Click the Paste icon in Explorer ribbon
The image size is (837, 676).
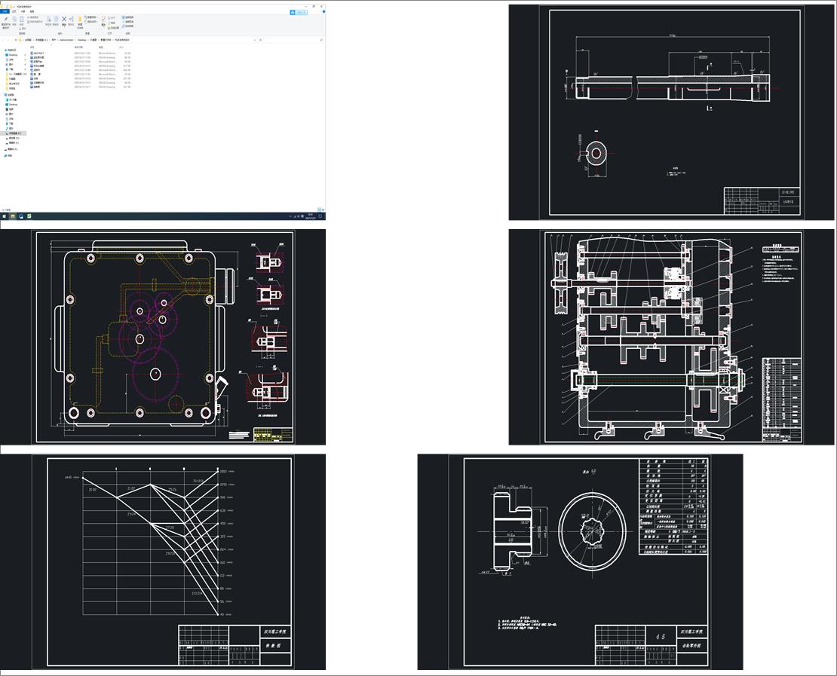[x=21, y=19]
